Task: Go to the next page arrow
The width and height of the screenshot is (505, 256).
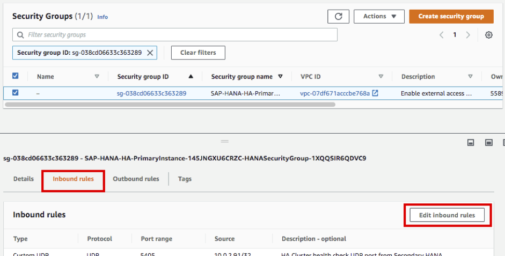Action: pyautogui.click(x=468, y=35)
